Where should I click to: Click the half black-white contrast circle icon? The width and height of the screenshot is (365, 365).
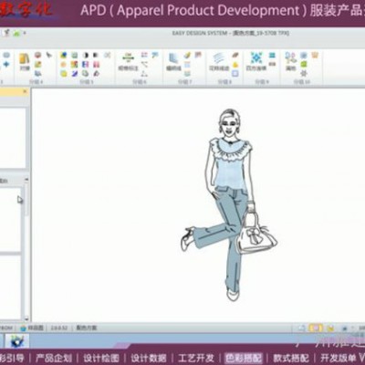86,56
